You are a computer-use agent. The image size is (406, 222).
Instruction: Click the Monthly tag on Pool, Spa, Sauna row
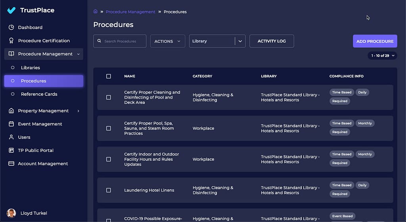pos(365,123)
